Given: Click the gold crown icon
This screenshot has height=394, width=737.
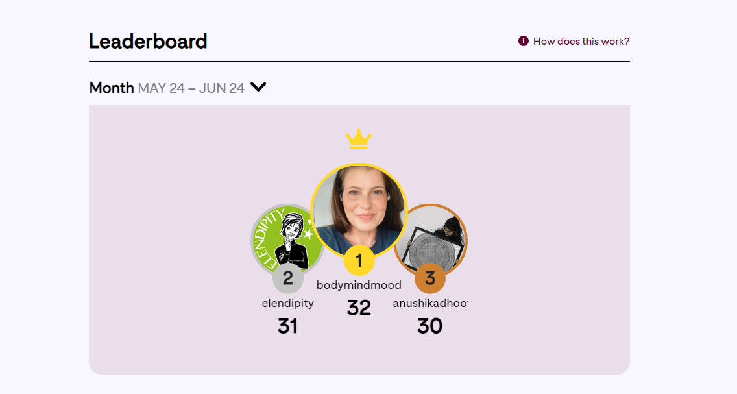Looking at the screenshot, I should 359,139.
